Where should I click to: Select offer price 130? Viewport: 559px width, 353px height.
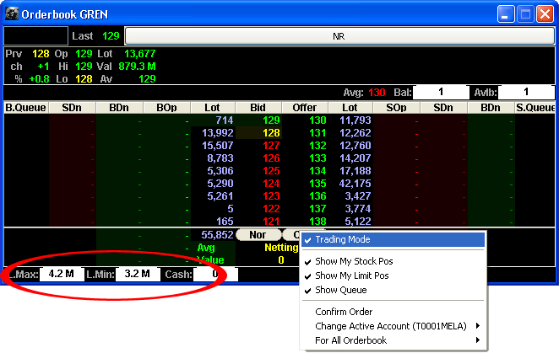pos(317,120)
